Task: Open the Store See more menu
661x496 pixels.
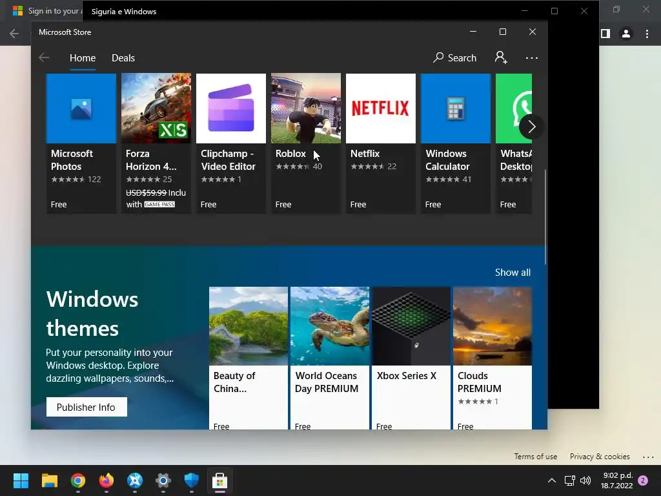Action: click(532, 57)
